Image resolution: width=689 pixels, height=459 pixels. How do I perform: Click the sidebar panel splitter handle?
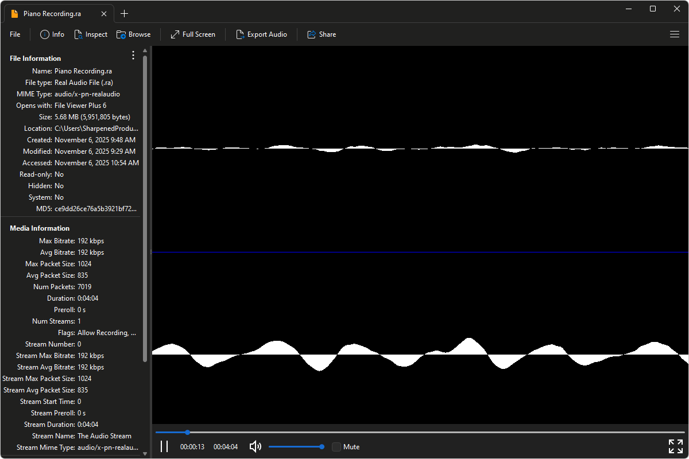coord(150,252)
